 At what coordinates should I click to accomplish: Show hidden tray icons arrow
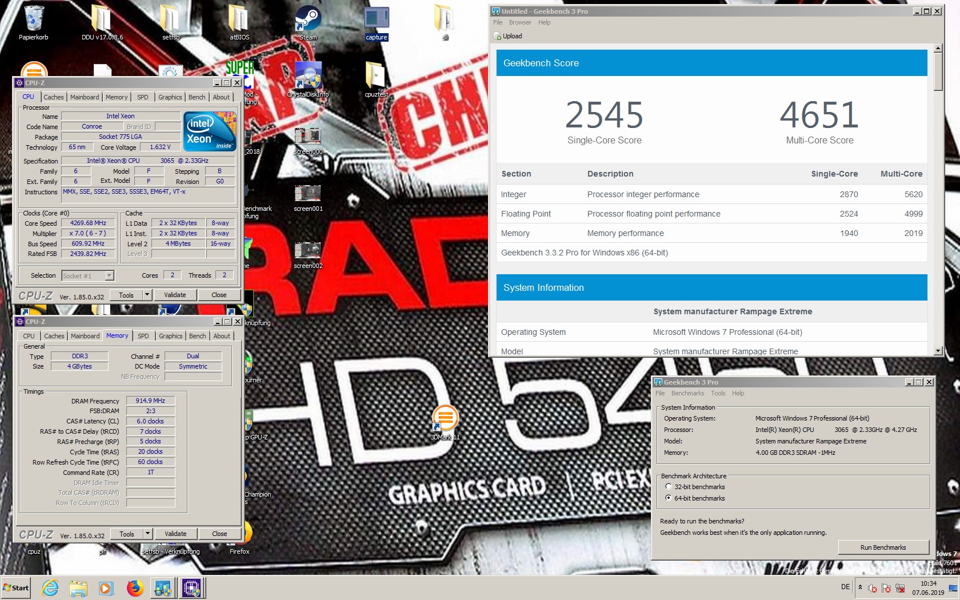[860, 587]
